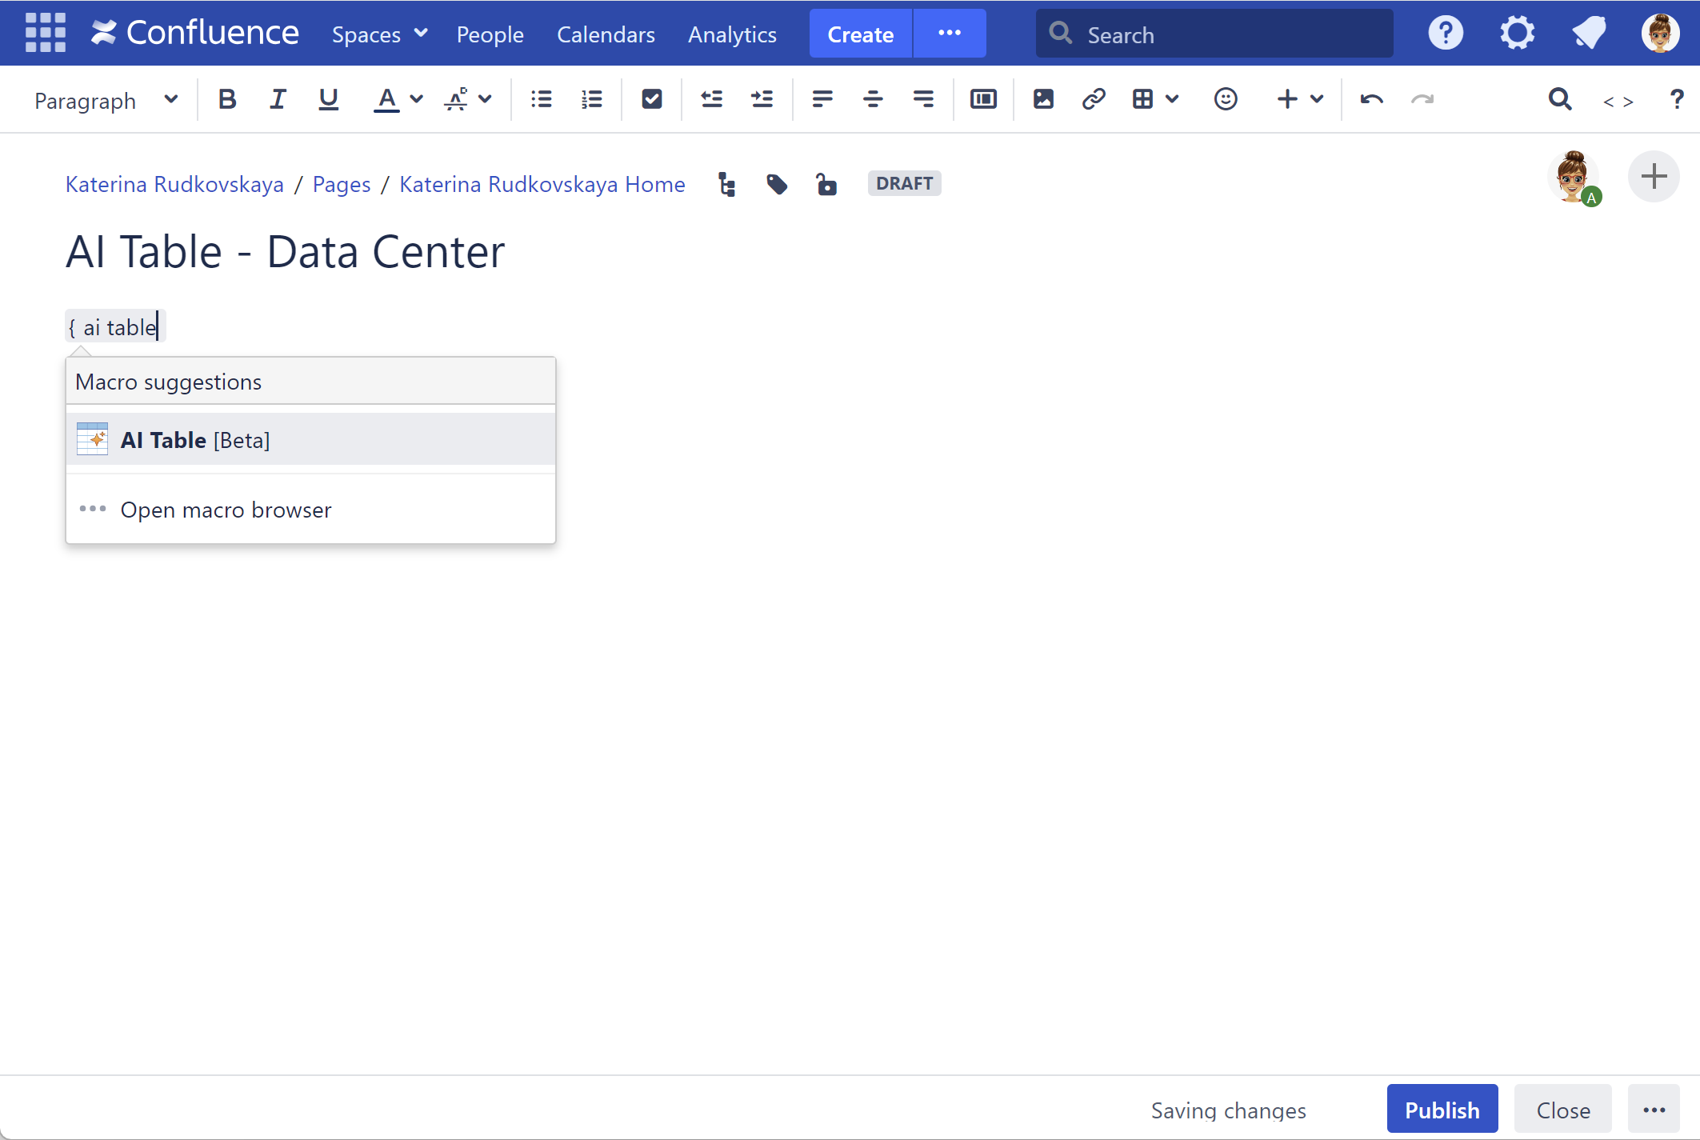Expand the Paragraph style dropdown
1700x1140 pixels.
pos(106,101)
